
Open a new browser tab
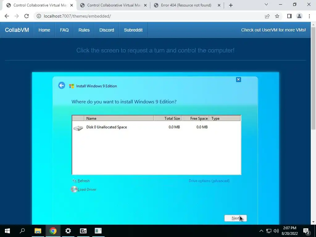click(x=231, y=5)
